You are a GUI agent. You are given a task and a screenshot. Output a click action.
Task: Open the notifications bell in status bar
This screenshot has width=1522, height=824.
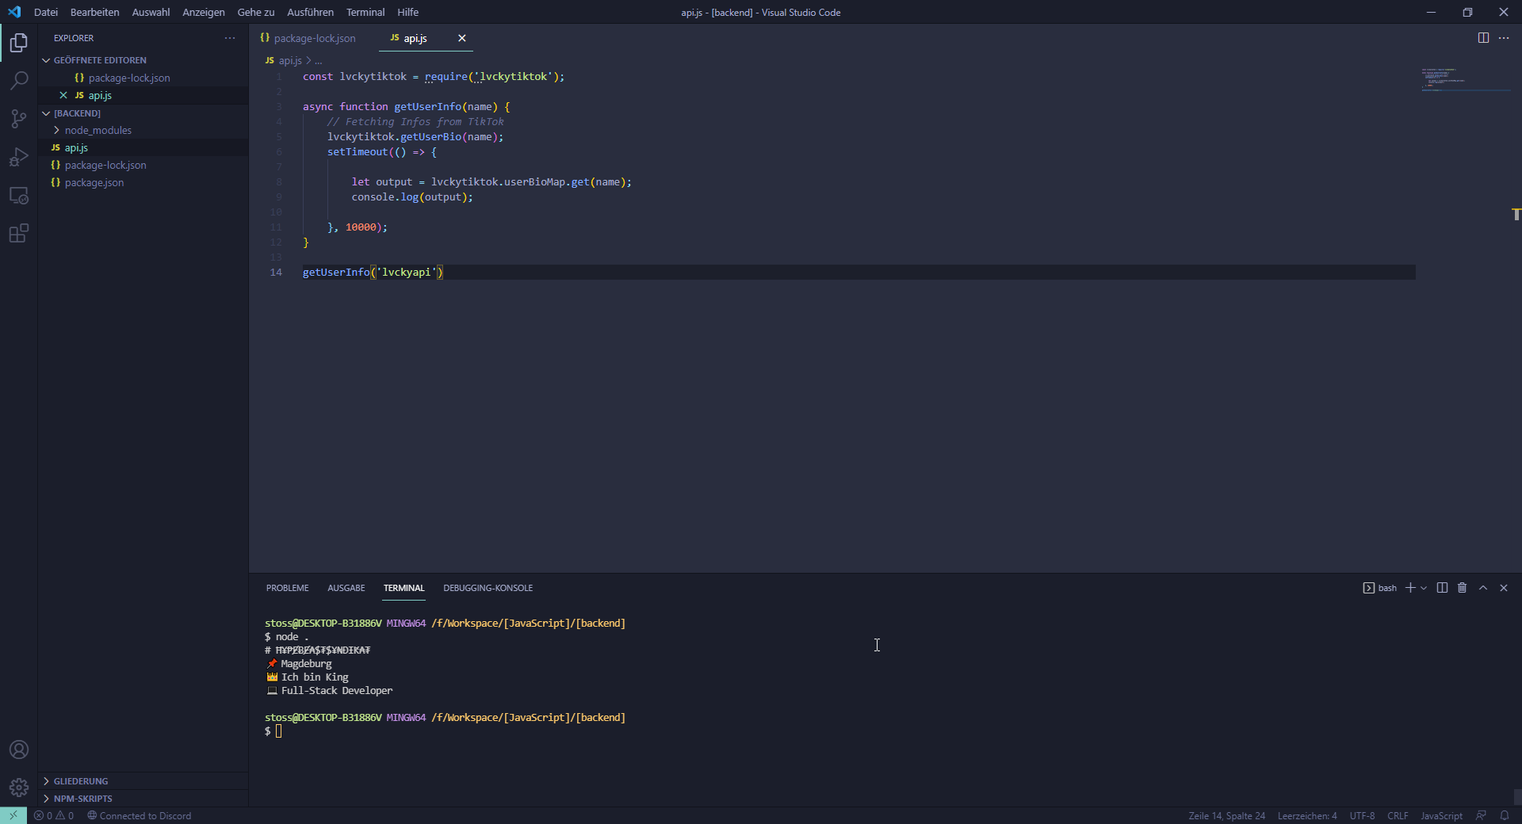(1505, 815)
